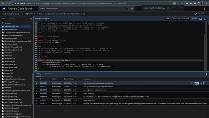209x118 pixels.
Task: Click VIEW for commit d4915d1
Action: tap(197, 83)
